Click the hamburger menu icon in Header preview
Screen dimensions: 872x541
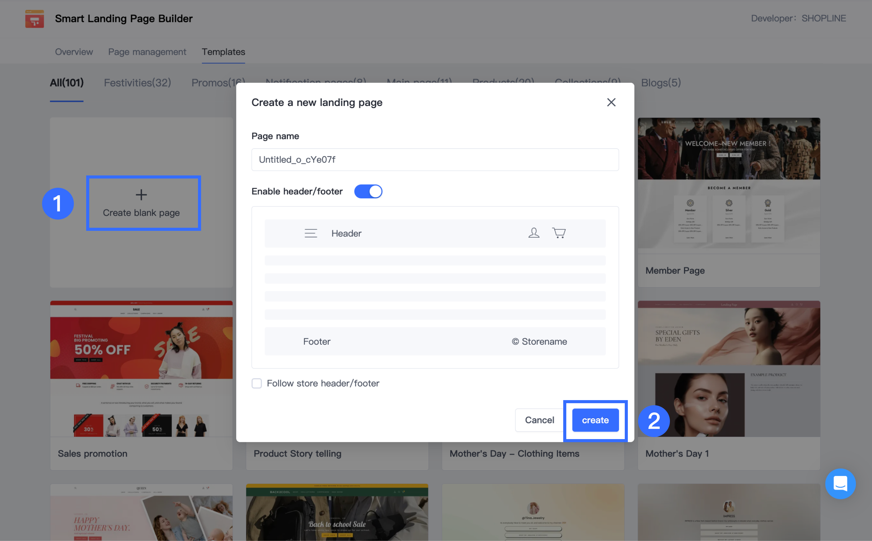tap(311, 233)
